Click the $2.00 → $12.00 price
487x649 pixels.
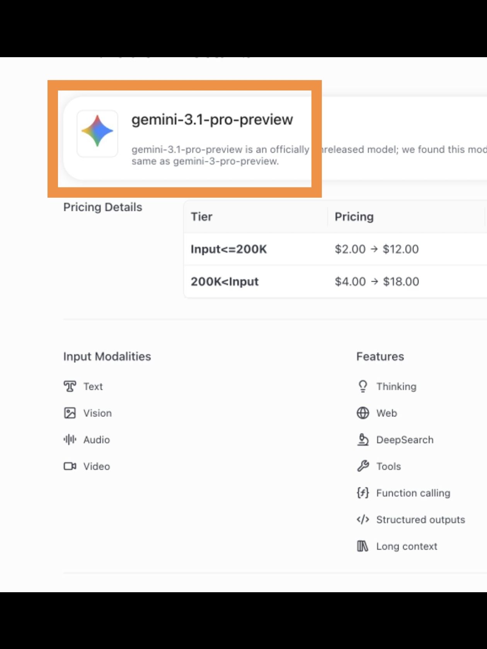coord(377,249)
